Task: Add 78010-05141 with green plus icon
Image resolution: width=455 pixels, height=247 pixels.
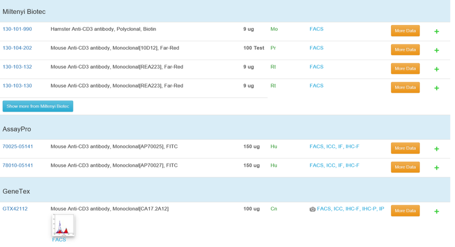Action: pyautogui.click(x=436, y=168)
